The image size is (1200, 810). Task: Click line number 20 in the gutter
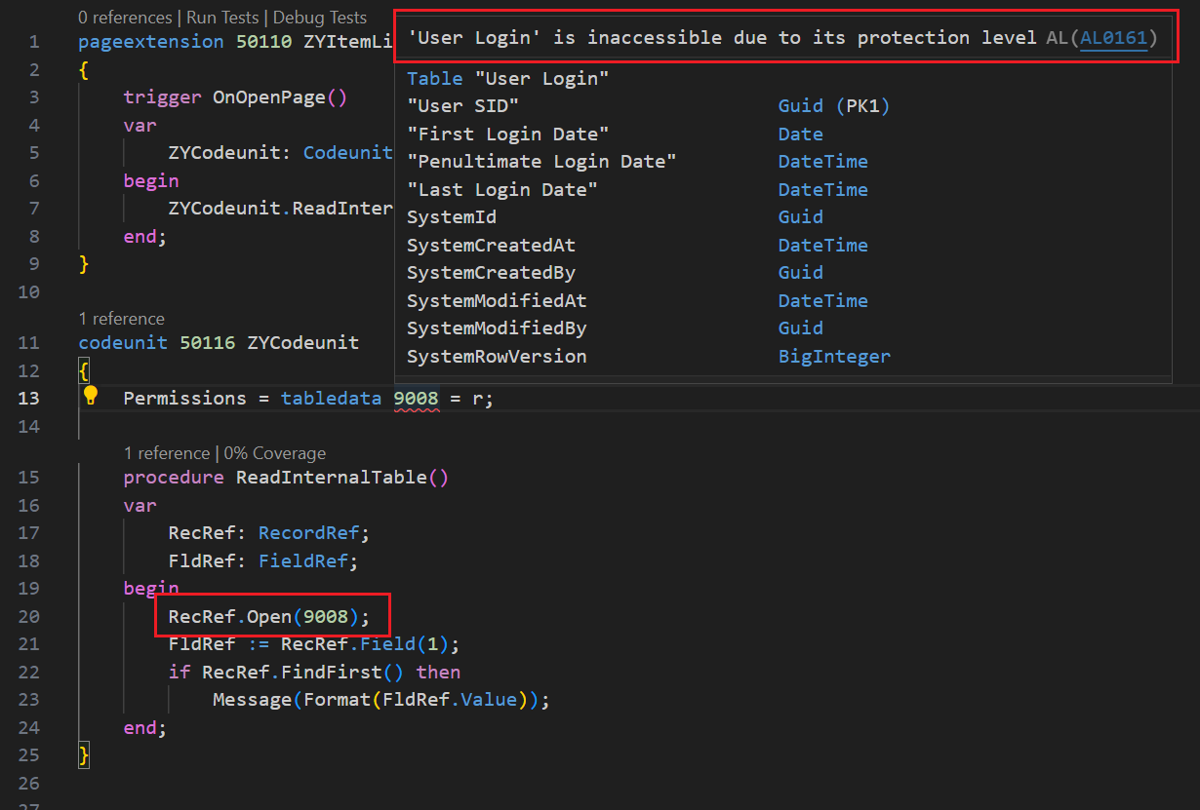(x=29, y=617)
